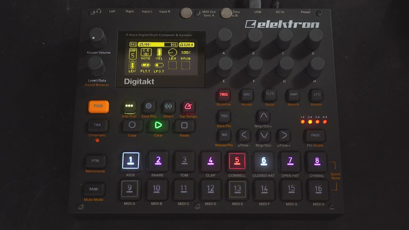Toggle trig key 5 COWBELL

coord(237,161)
